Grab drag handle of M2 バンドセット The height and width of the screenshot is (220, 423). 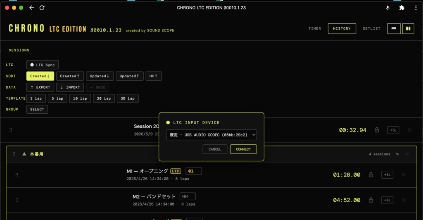click(x=17, y=200)
